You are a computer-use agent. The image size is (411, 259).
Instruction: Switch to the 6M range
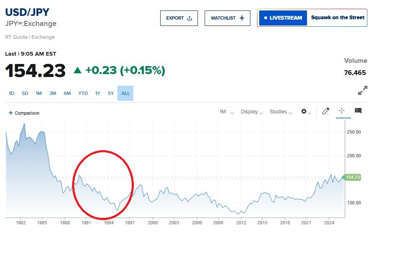[67, 93]
